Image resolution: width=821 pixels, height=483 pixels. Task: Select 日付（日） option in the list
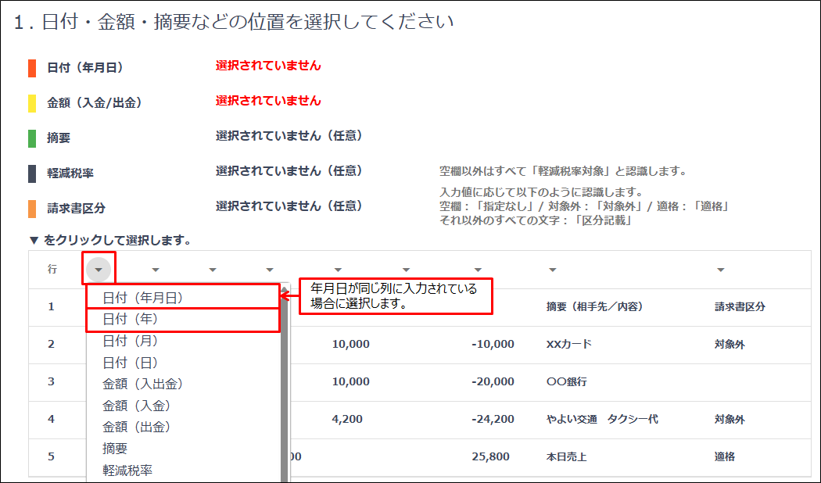(183, 363)
